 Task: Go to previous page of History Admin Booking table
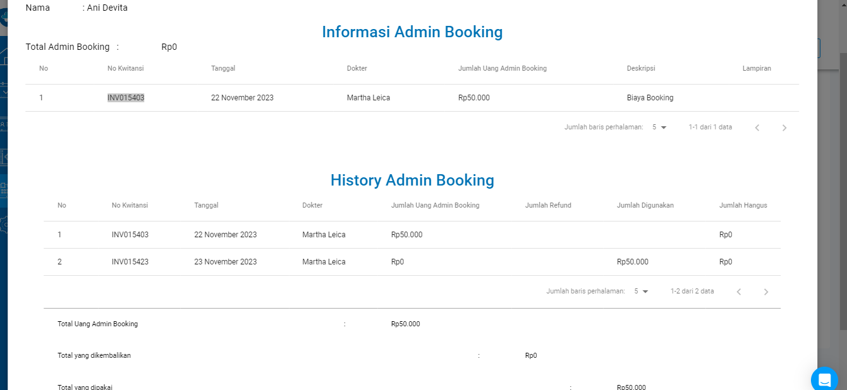(738, 292)
